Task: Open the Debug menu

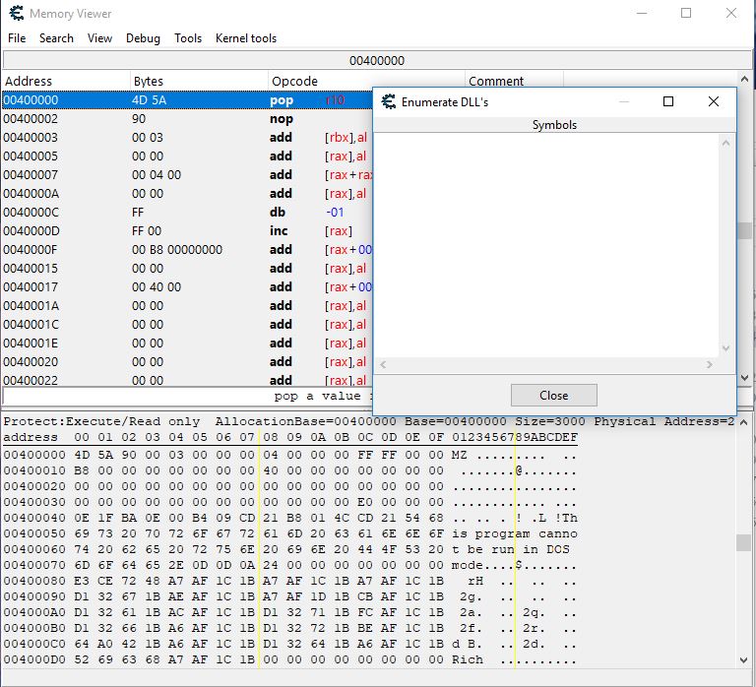Action: click(x=143, y=38)
